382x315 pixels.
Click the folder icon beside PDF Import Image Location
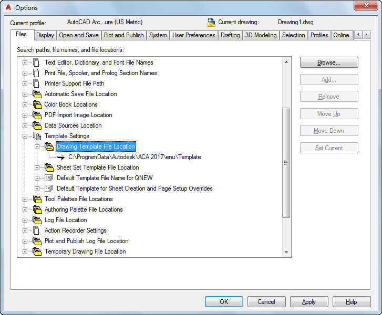tap(37, 115)
